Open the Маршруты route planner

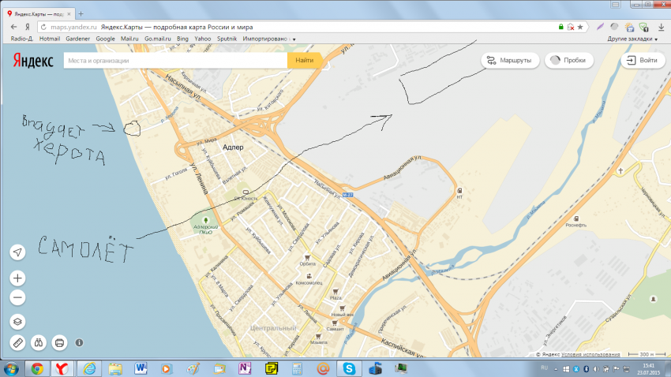click(x=509, y=60)
